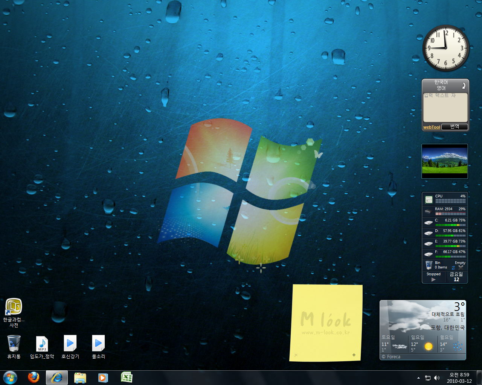Click the D: drive icon in gadget

point(429,233)
